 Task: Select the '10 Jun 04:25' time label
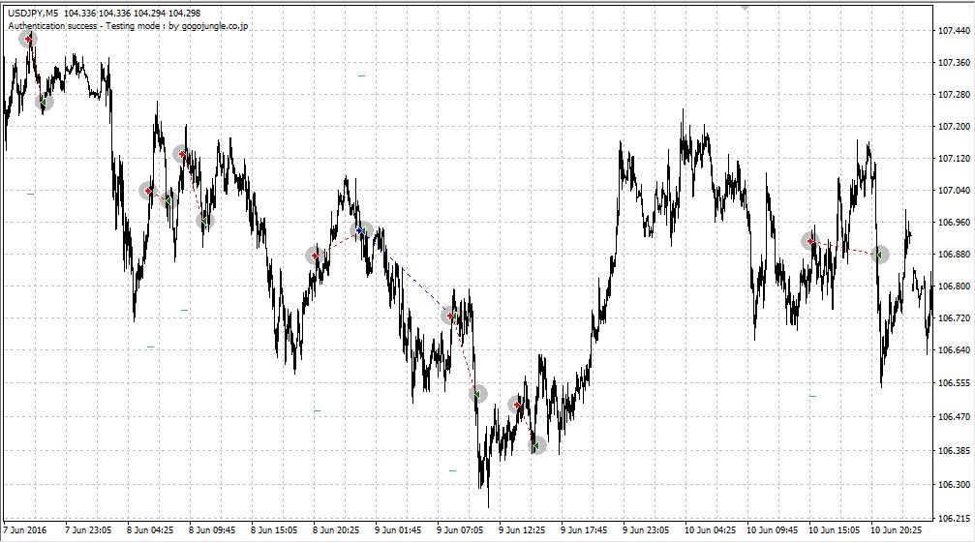pyautogui.click(x=710, y=530)
